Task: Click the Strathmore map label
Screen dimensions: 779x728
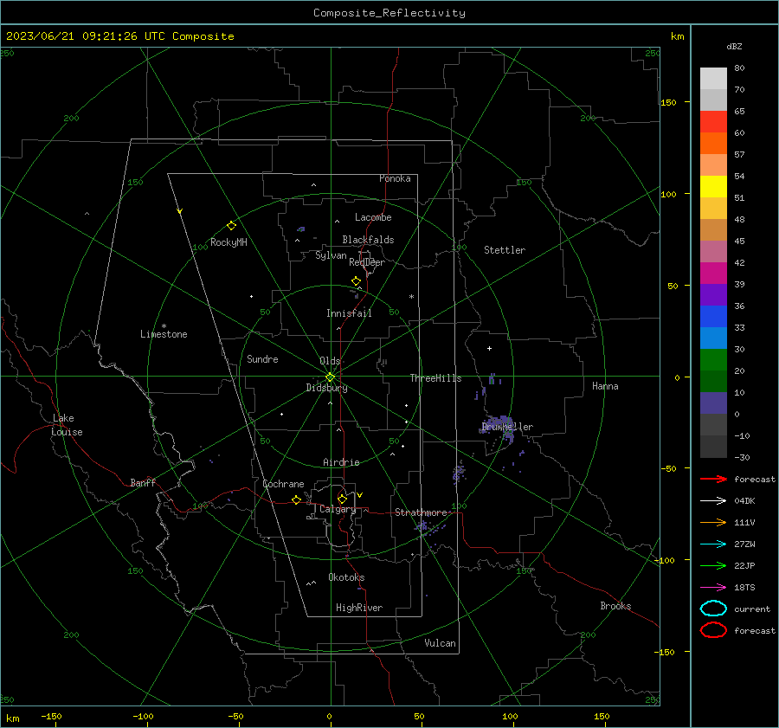Action: point(421,512)
